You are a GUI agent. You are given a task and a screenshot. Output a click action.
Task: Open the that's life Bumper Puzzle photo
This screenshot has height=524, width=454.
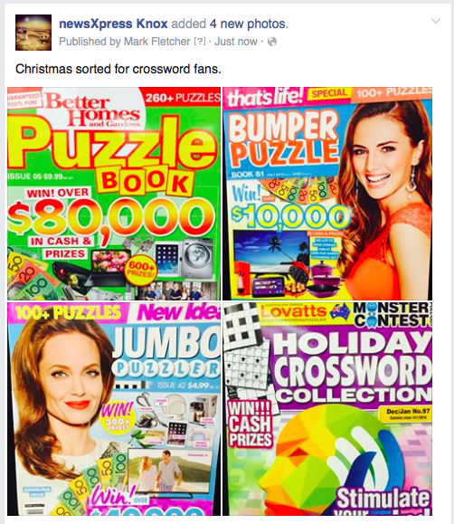pos(327,194)
